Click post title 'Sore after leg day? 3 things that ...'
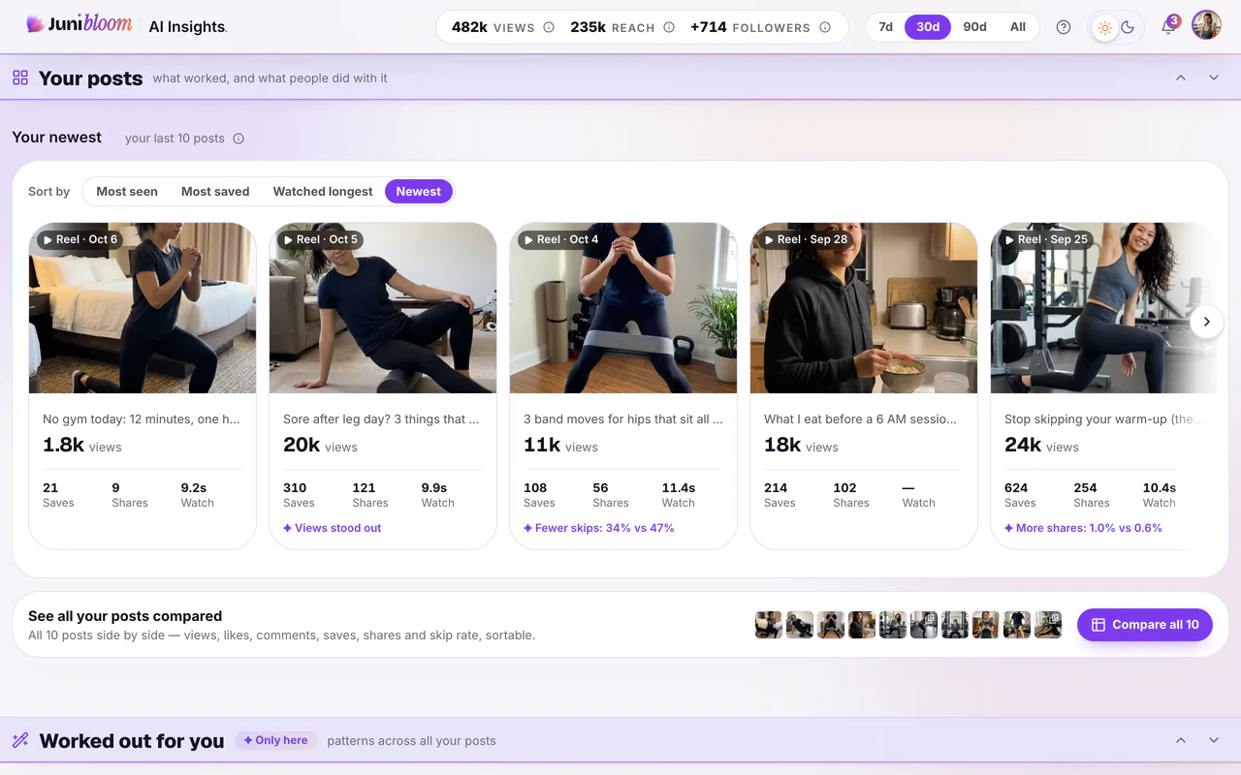Image resolution: width=1241 pixels, height=775 pixels. (381, 419)
